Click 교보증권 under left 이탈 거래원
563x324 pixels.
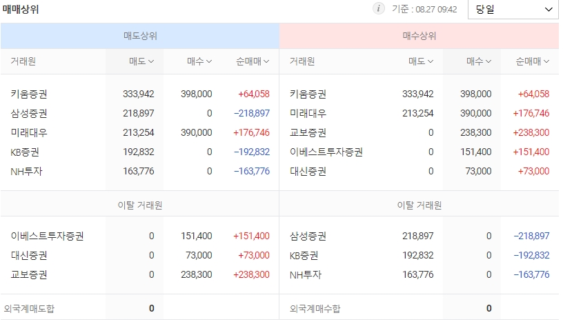pyautogui.click(x=29, y=275)
